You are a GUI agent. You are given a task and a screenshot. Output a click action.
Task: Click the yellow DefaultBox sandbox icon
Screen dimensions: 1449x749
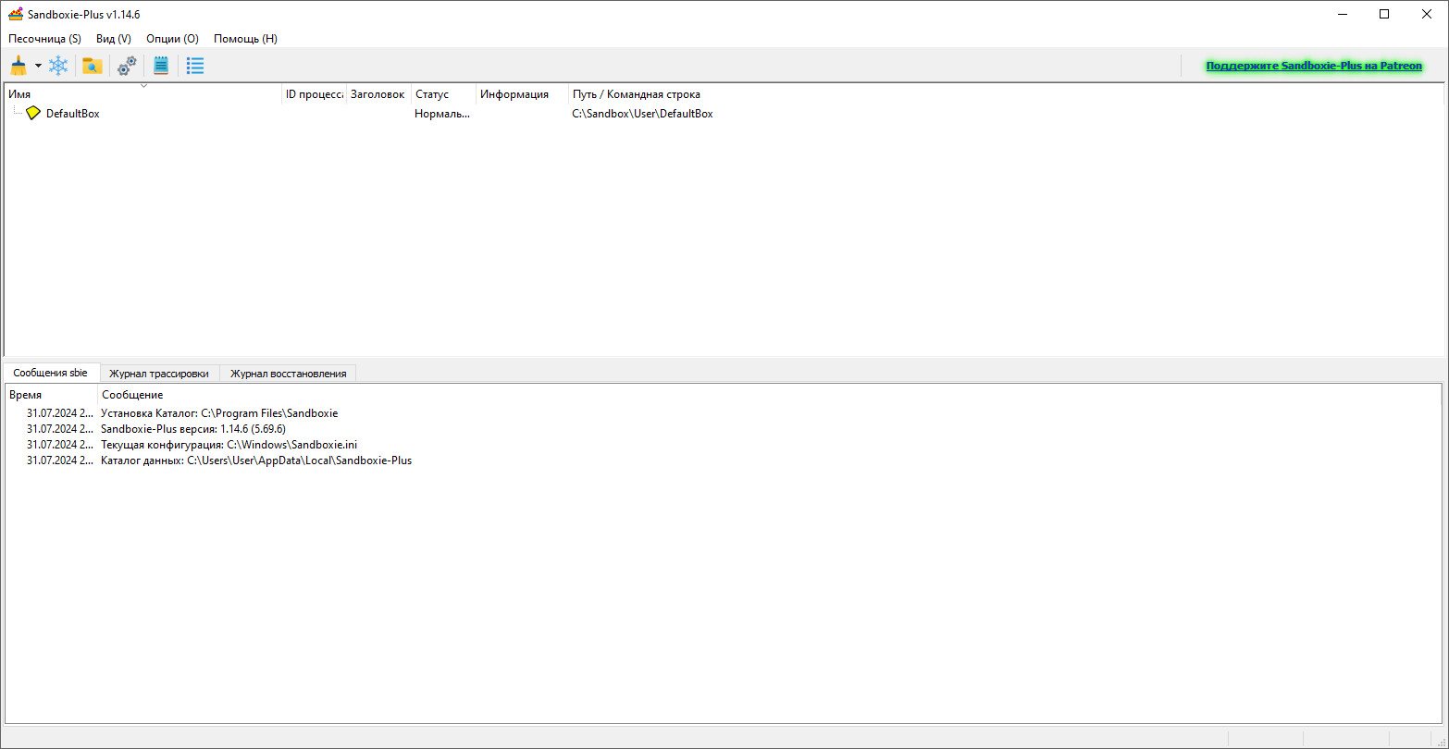point(33,114)
